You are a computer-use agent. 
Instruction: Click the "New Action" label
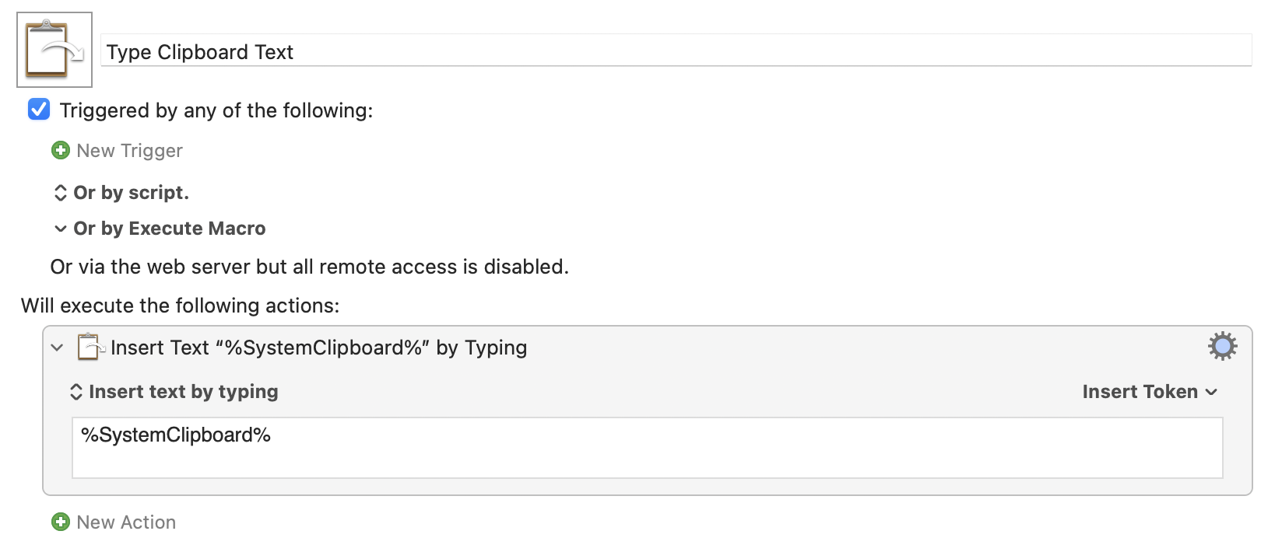126,522
